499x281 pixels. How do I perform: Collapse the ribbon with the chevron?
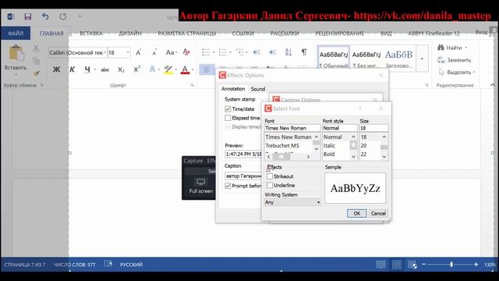point(493,85)
